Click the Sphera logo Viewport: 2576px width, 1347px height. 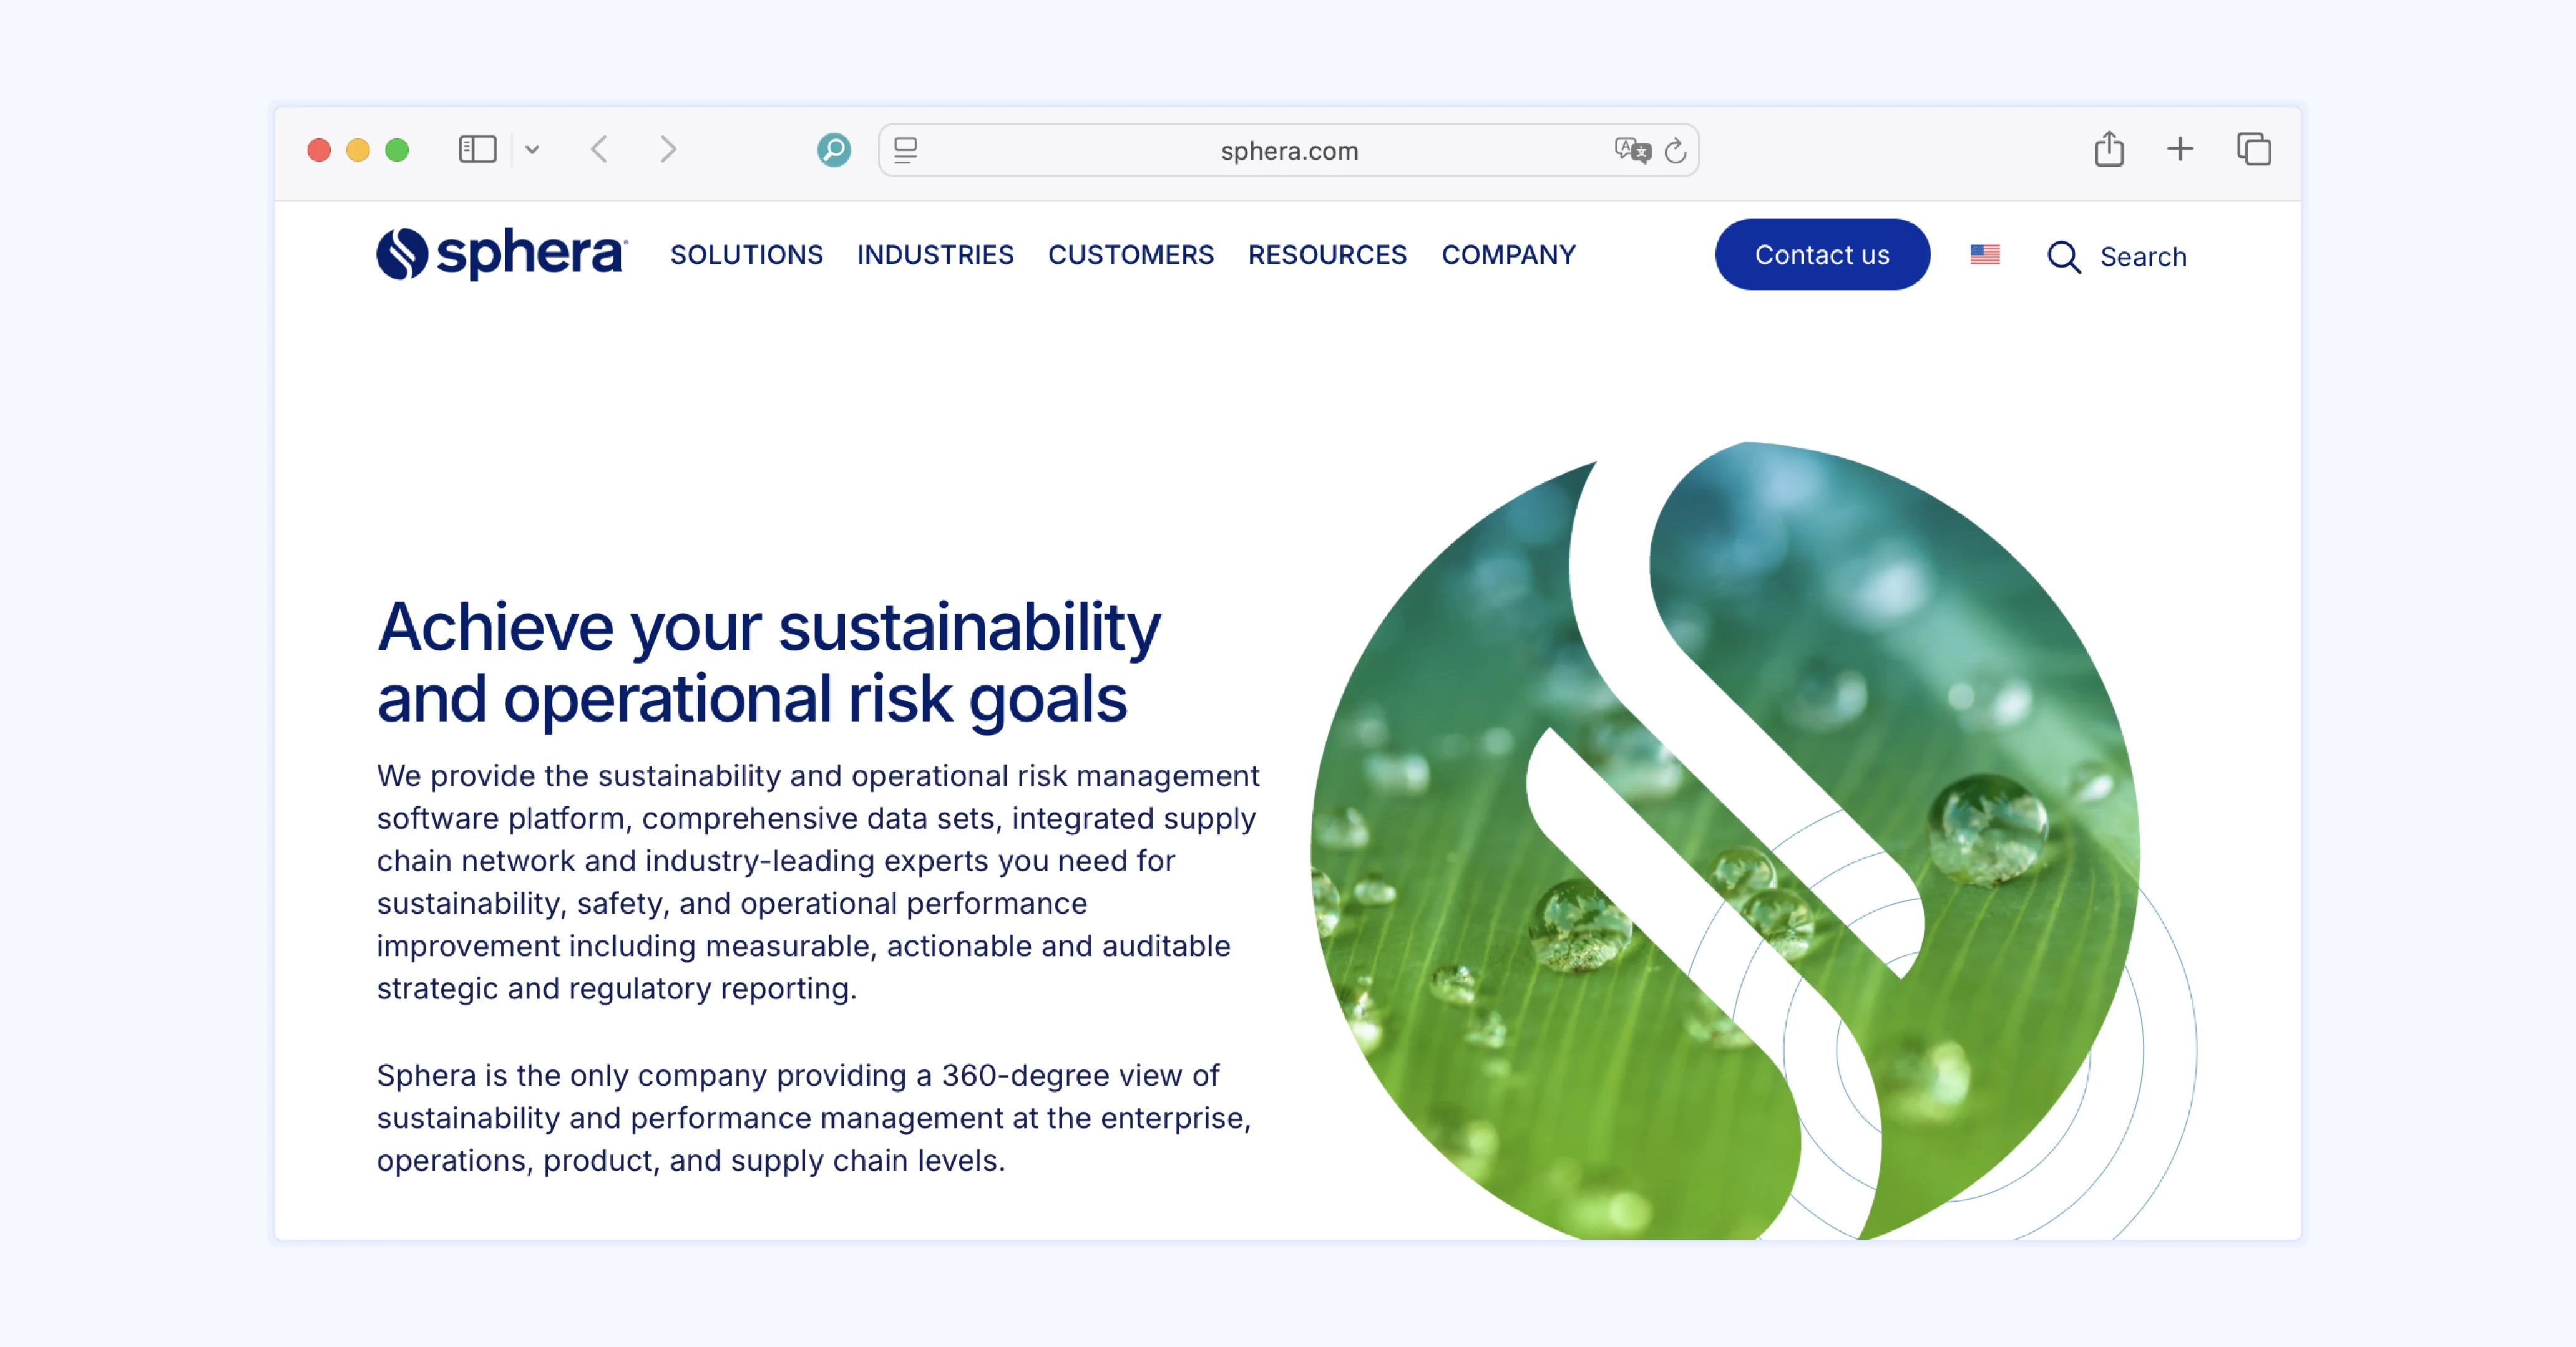(501, 254)
